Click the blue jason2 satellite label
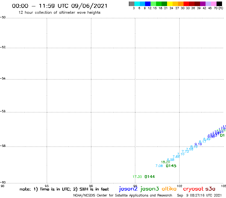The height and width of the screenshot is (198, 226). 128,189
